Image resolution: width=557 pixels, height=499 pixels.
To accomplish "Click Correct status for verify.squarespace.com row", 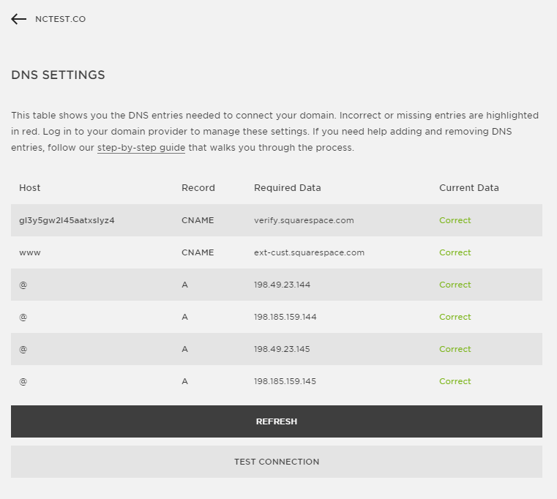I will 455,220.
